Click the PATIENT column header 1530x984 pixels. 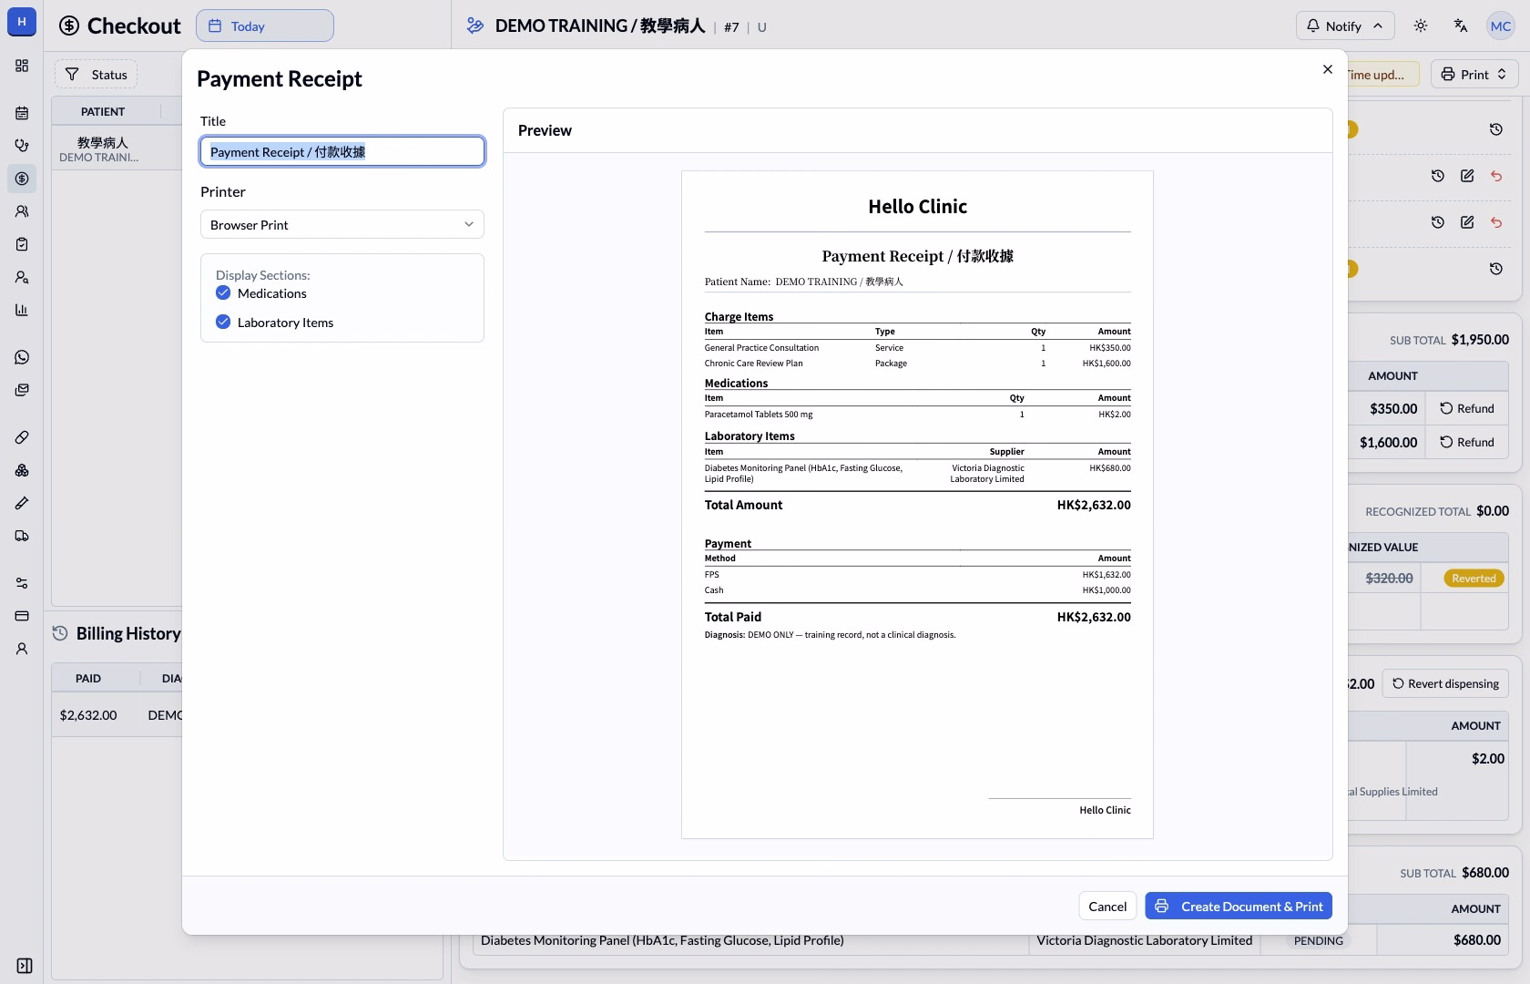(x=103, y=111)
